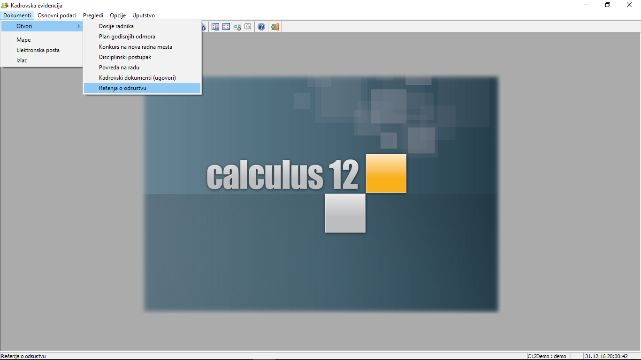Open the Opcije menu

coord(118,15)
